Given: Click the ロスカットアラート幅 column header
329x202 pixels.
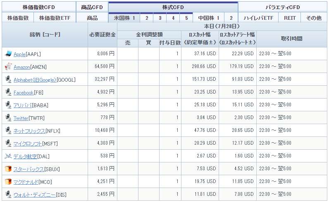Looking at the screenshot, I should (x=238, y=38).
